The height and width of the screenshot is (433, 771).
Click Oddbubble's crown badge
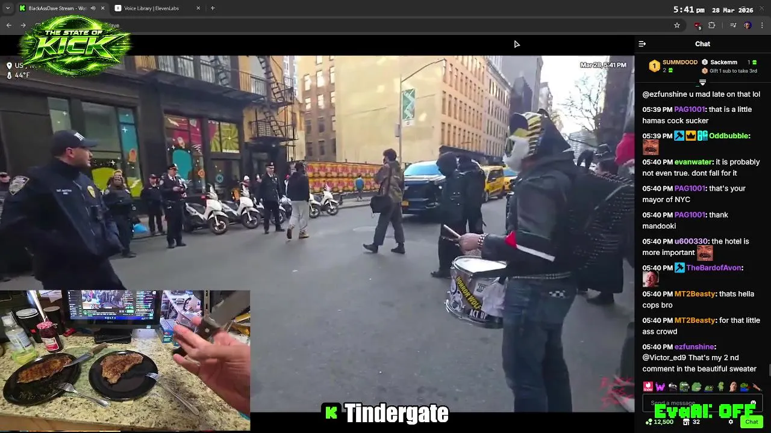pos(691,136)
